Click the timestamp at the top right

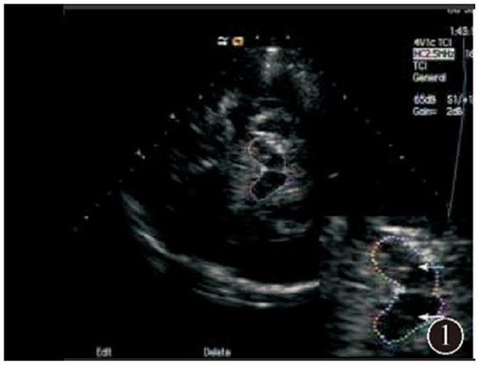tap(461, 31)
